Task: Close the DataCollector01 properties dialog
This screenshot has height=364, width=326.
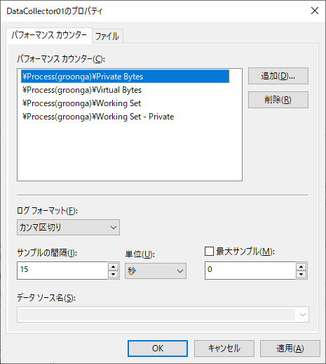Action: 315,11
